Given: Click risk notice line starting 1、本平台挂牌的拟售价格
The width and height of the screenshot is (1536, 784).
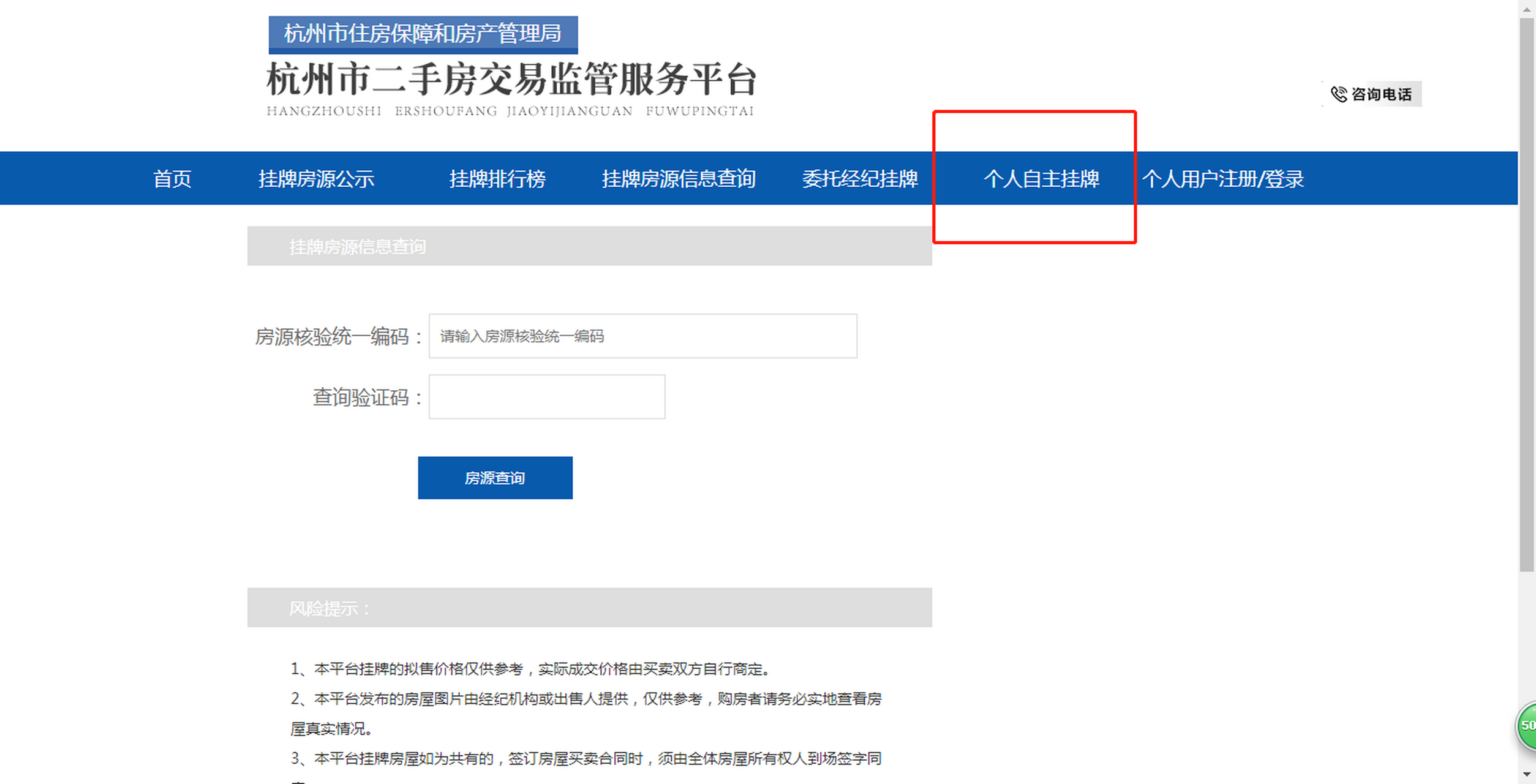Looking at the screenshot, I should click(x=530, y=669).
